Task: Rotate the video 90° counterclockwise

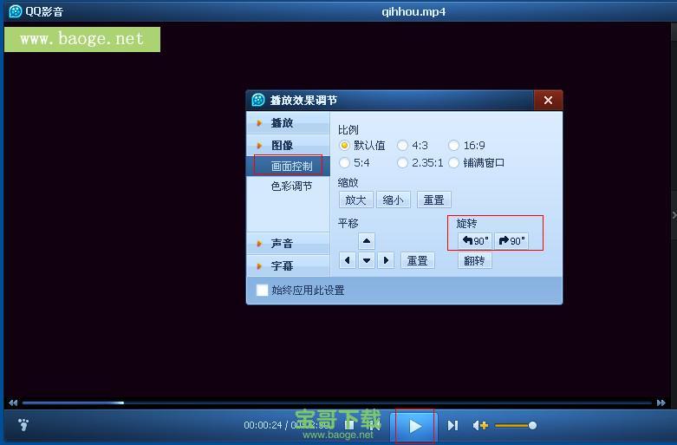Action: point(475,240)
